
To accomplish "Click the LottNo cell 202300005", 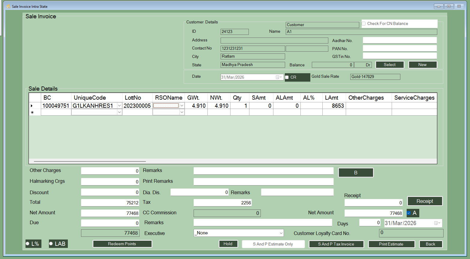I will click(137, 106).
